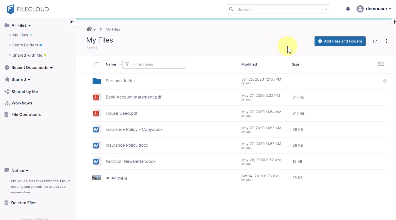Select Team Folders in the sidebar

click(x=25, y=45)
